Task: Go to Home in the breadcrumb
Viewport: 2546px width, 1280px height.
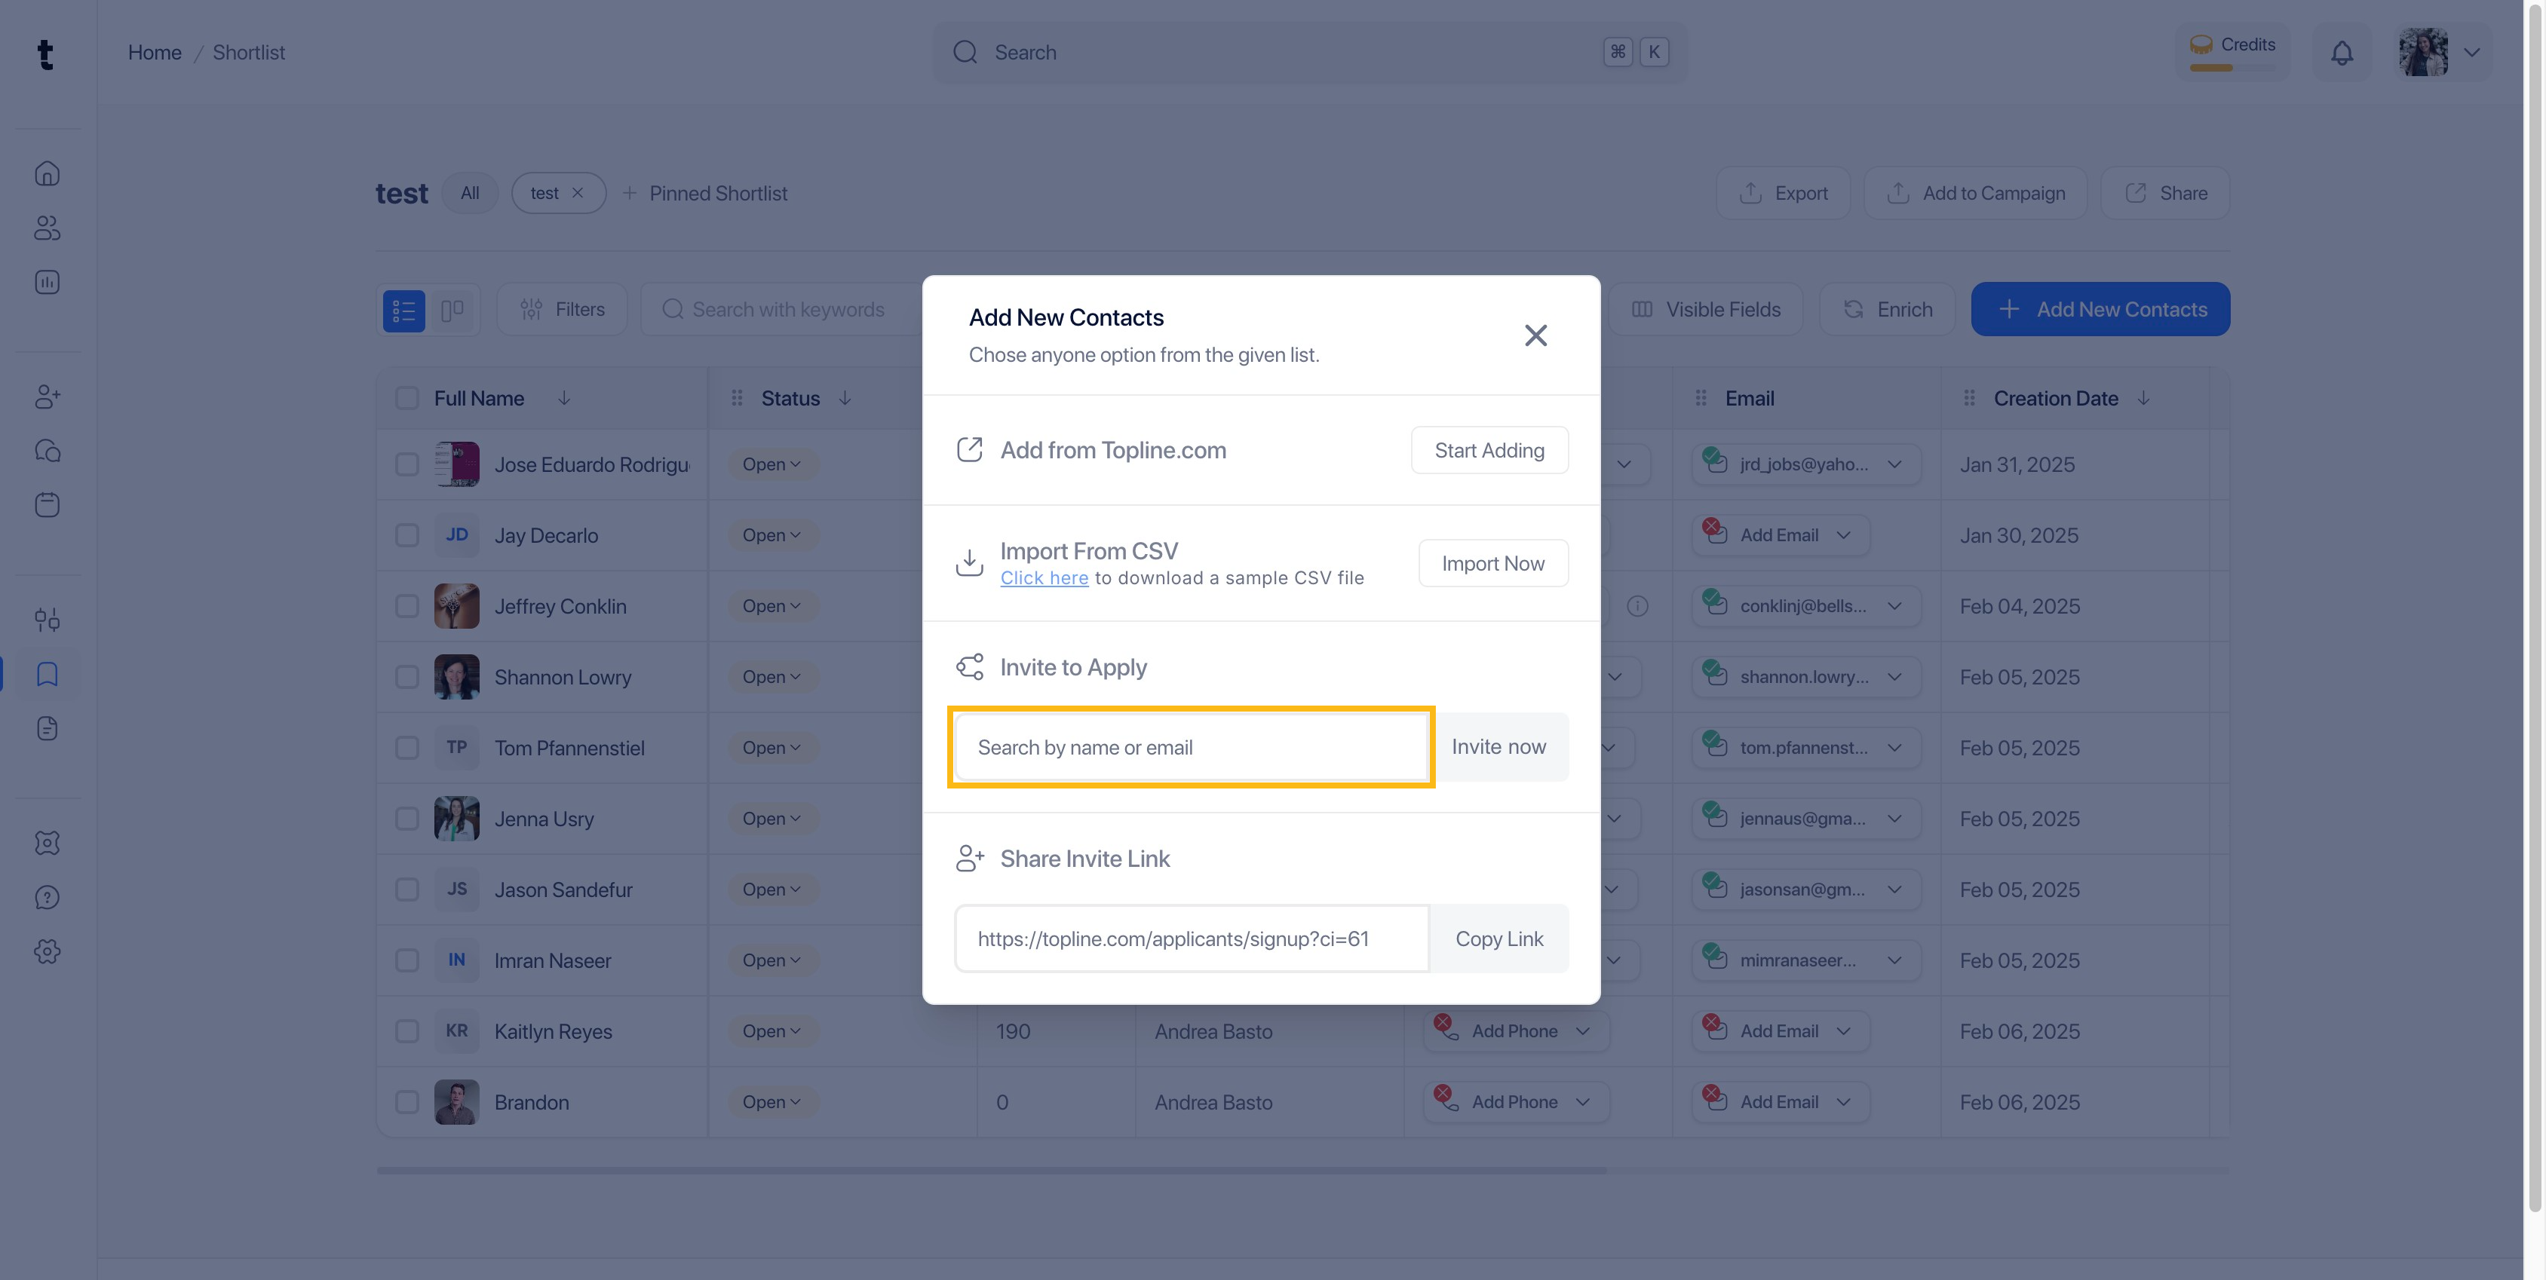Action: [x=154, y=52]
